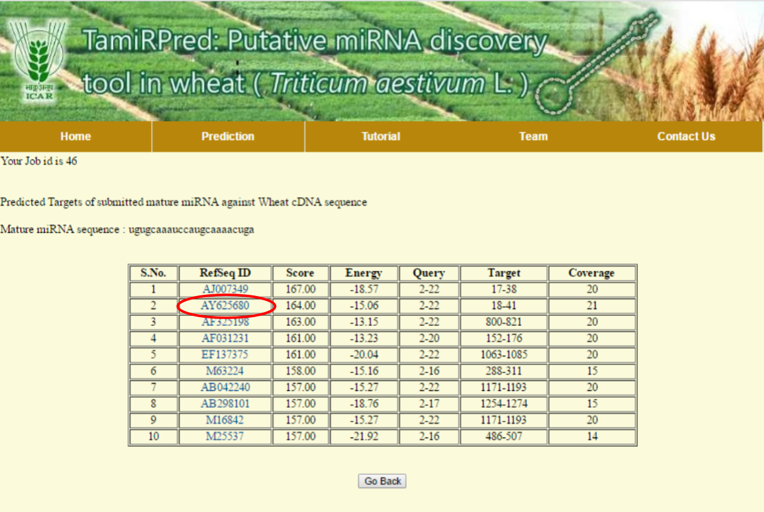The height and width of the screenshot is (512, 764).
Task: Click the RefSeq ID column header
Action: 225,273
